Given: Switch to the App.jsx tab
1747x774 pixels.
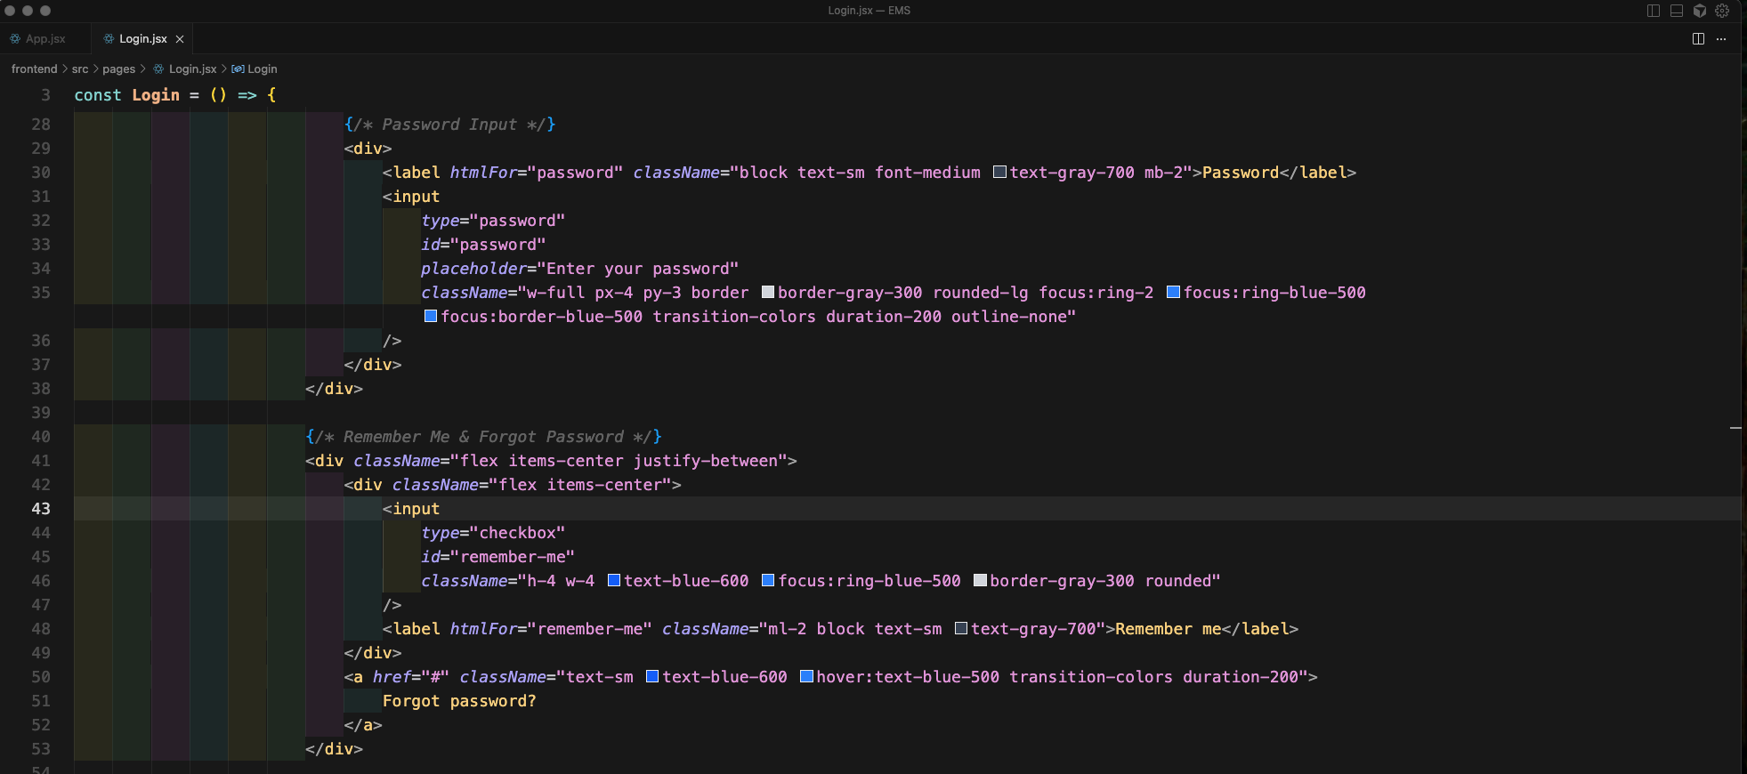Looking at the screenshot, I should click(x=45, y=39).
